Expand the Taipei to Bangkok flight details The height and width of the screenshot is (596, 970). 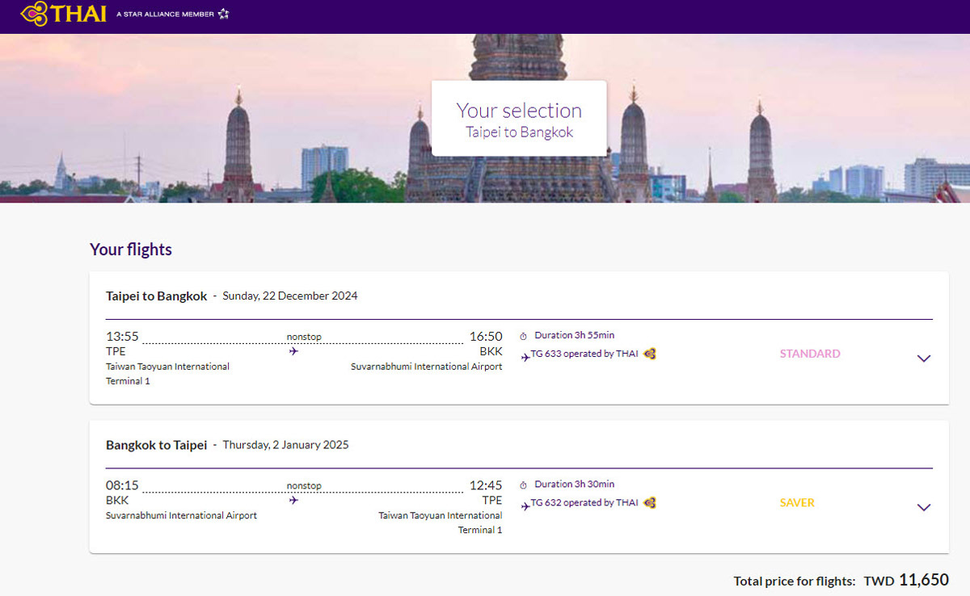tap(924, 359)
